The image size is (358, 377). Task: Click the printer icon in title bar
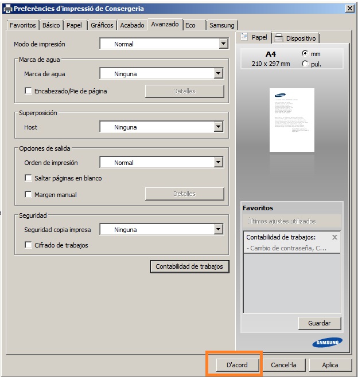(7, 9)
